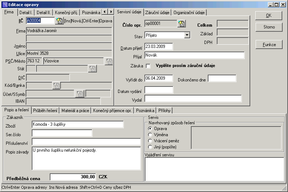Screen dimensions: 288x192
Task: Click the Vyjádření servisu text area
Action: [215, 169]
